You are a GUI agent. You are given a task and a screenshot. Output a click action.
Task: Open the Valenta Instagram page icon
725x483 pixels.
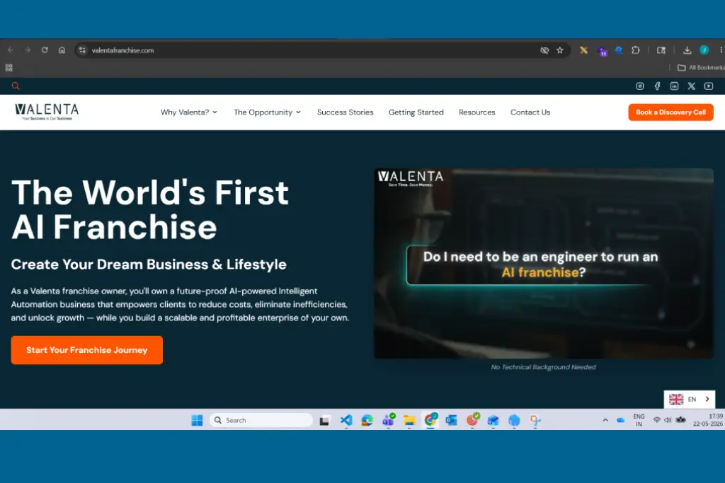click(x=640, y=86)
